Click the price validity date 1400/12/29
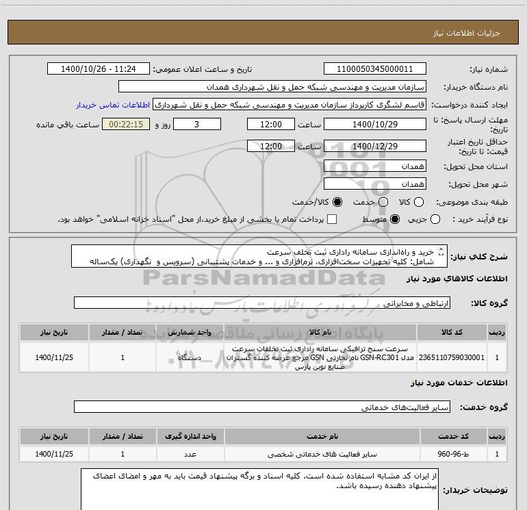The height and width of the screenshot is (510, 527). pyautogui.click(x=375, y=146)
